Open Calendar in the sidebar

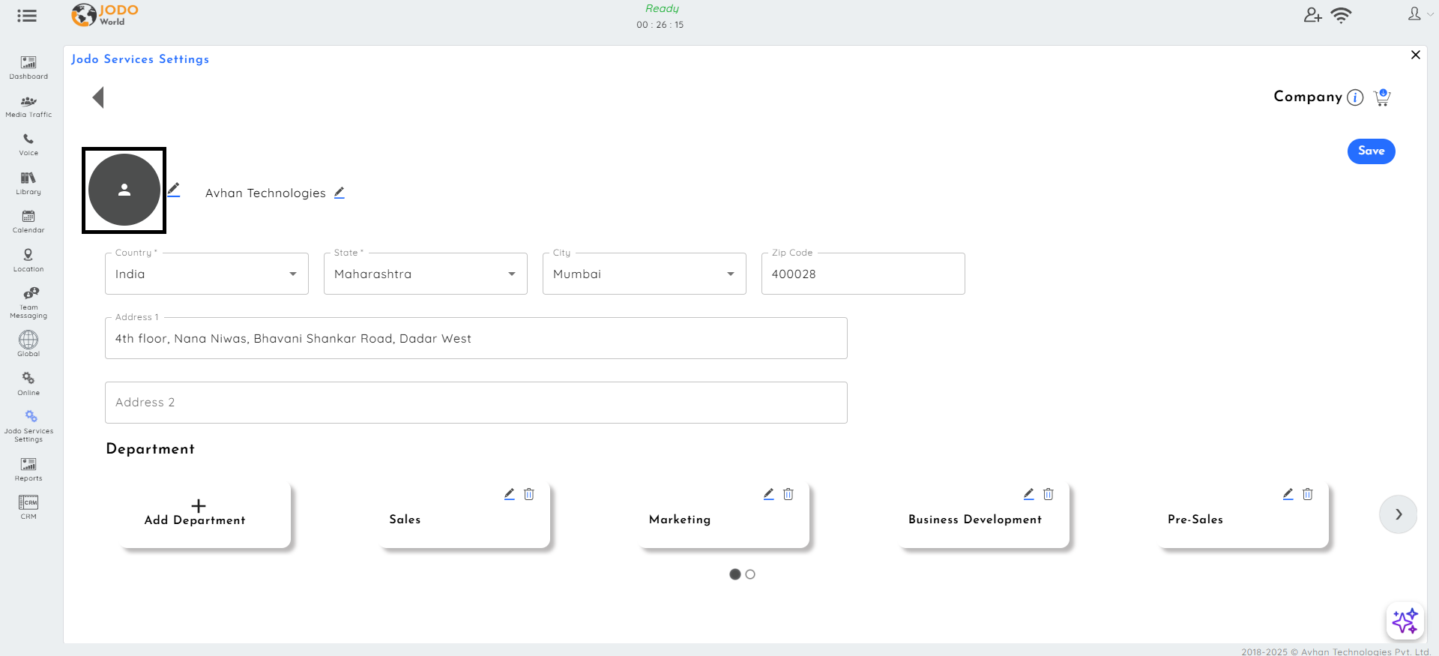coord(28,222)
